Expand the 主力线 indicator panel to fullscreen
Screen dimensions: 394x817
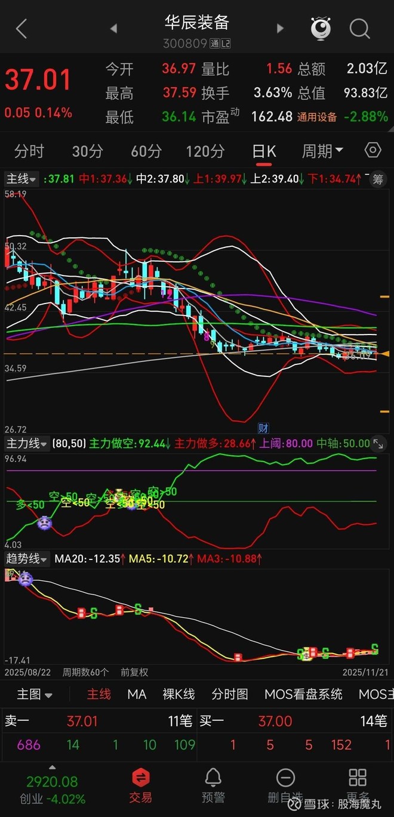(378, 443)
